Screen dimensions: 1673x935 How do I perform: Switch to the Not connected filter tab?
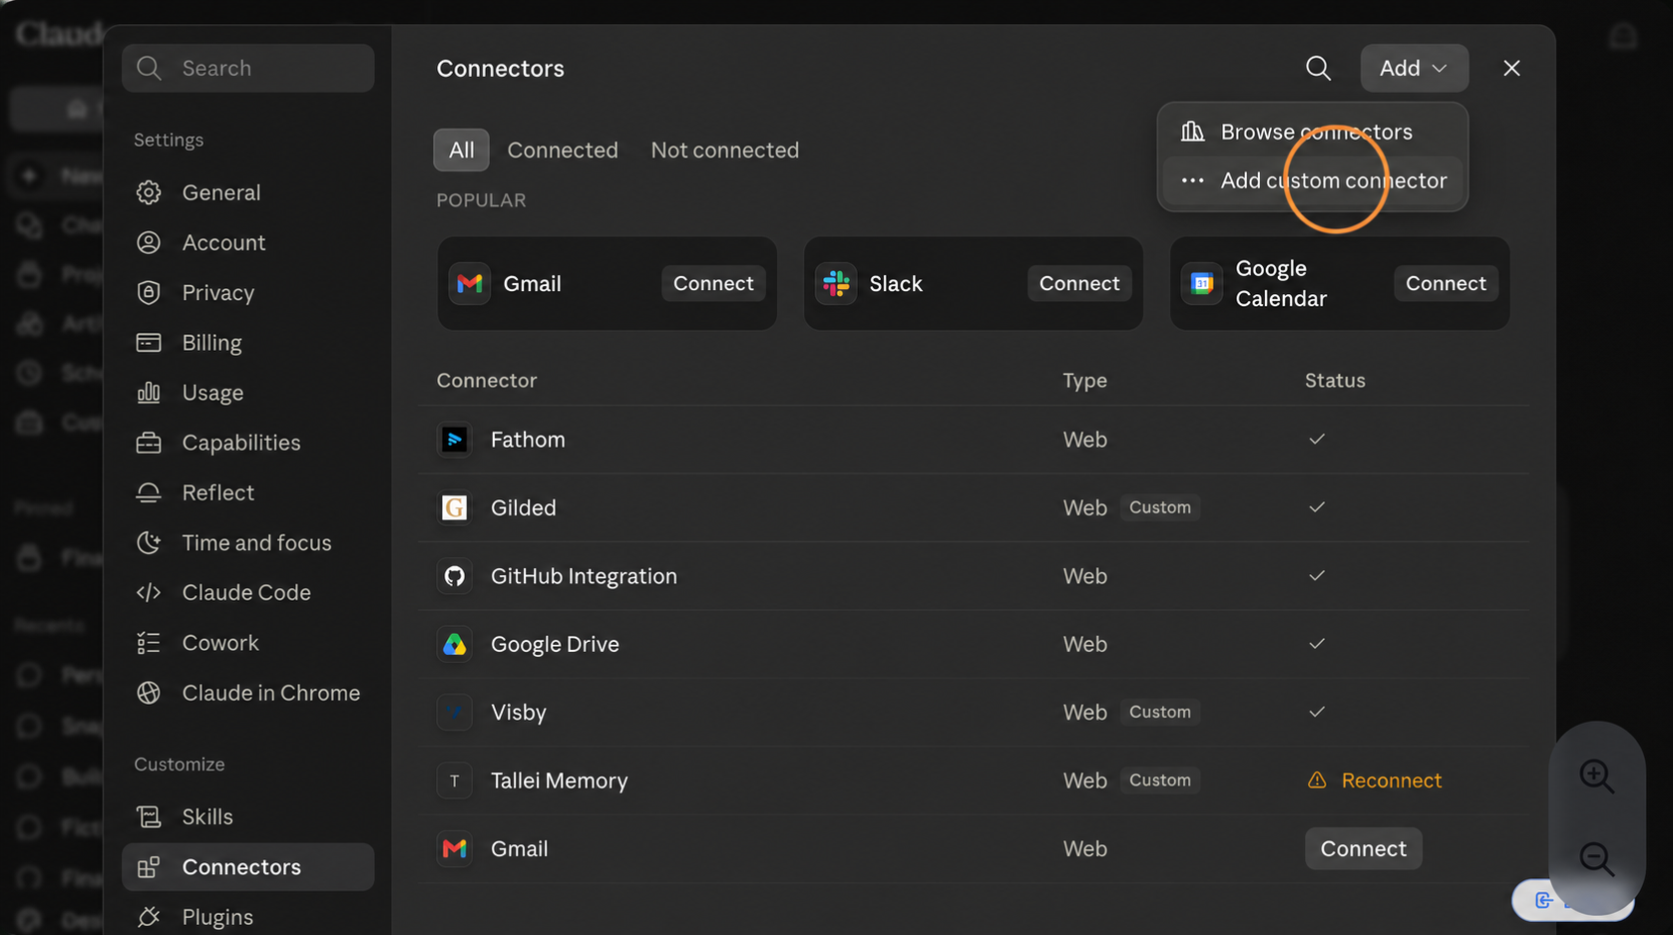pos(724,150)
